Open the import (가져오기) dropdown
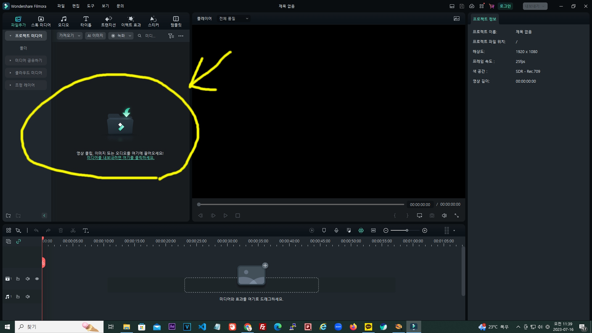The height and width of the screenshot is (333, 592). 69,36
